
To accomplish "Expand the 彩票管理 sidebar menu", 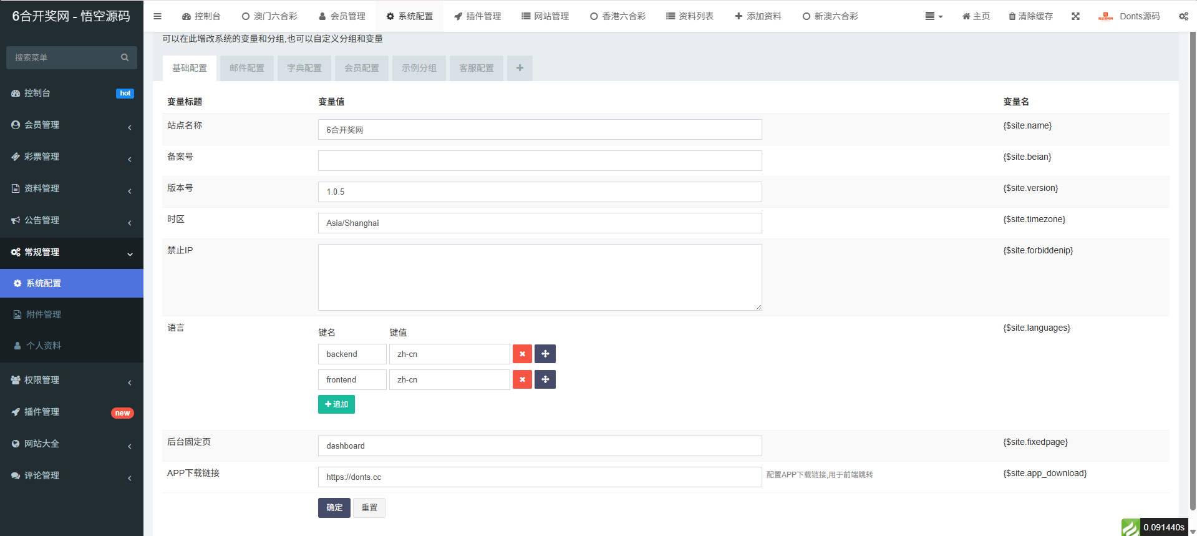I will click(x=71, y=157).
